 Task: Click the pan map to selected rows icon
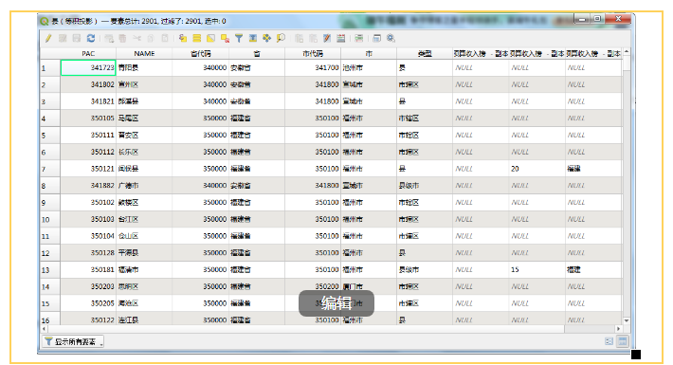click(266, 38)
